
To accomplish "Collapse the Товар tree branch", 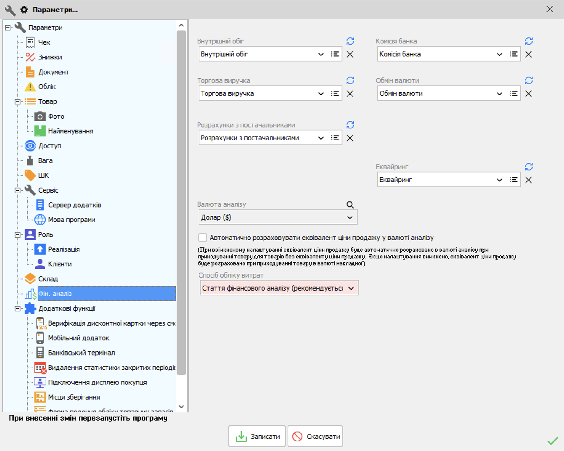I will (x=18, y=101).
